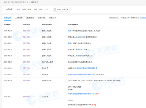Open the 自定义时间范围 picker
The image size is (146, 108).
pyautogui.click(x=61, y=10)
